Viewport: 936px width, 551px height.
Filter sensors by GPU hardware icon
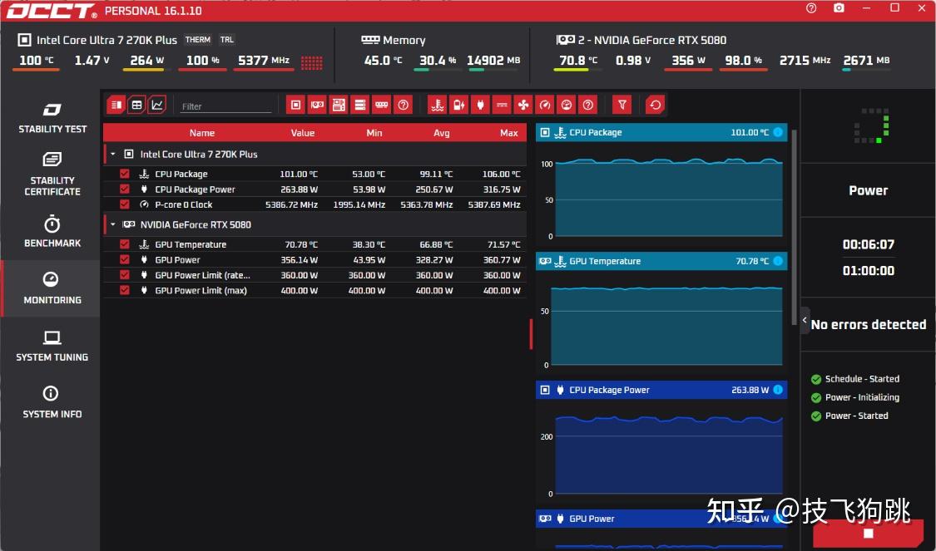click(x=317, y=105)
